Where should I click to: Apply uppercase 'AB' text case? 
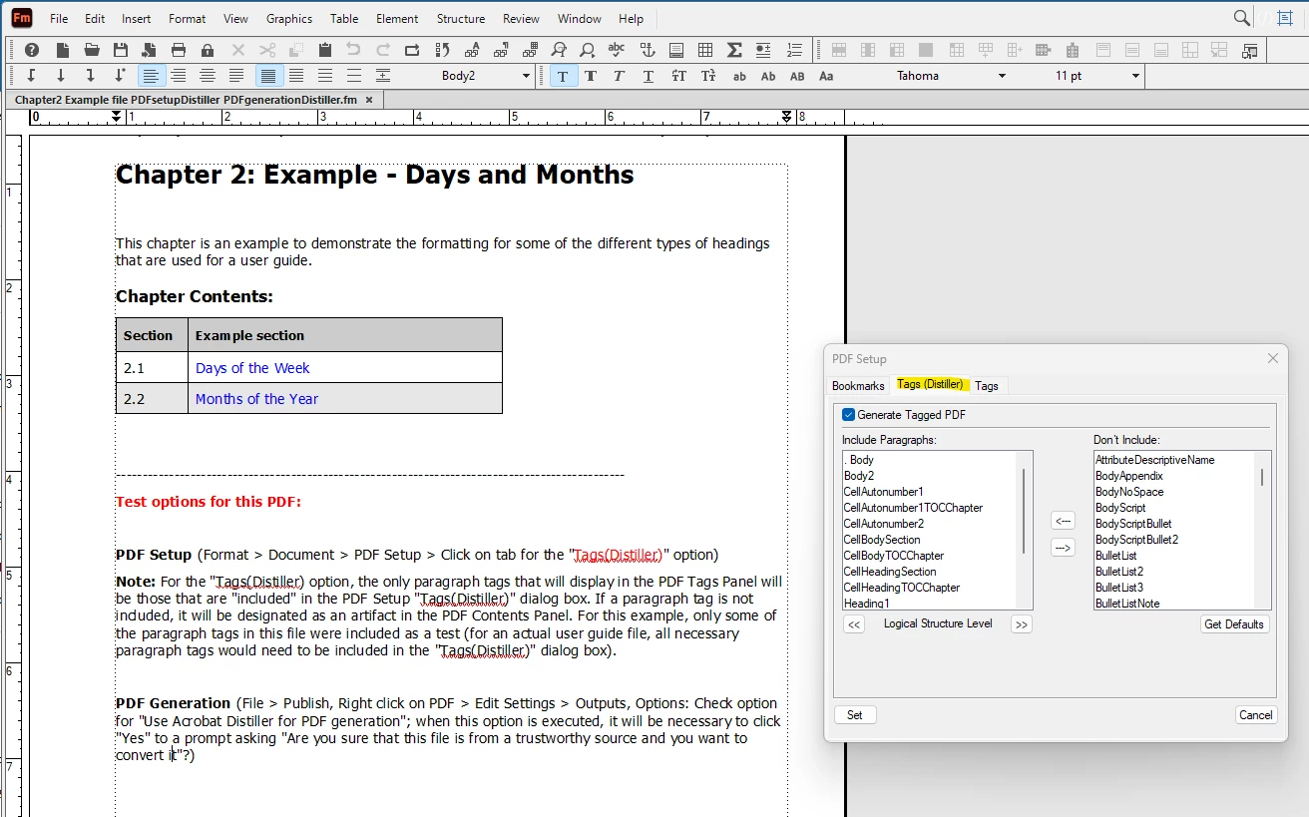pos(797,76)
